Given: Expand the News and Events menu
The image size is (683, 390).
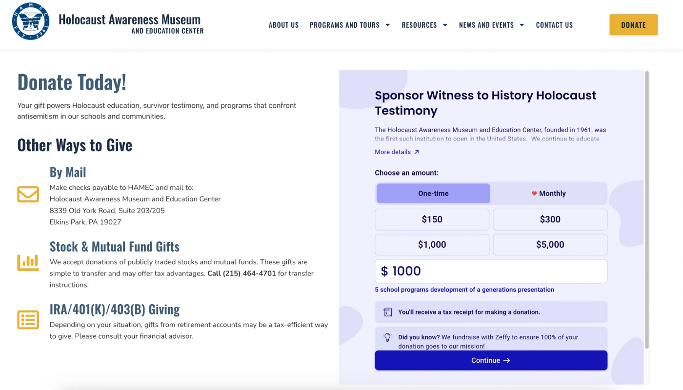Looking at the screenshot, I should 491,25.
